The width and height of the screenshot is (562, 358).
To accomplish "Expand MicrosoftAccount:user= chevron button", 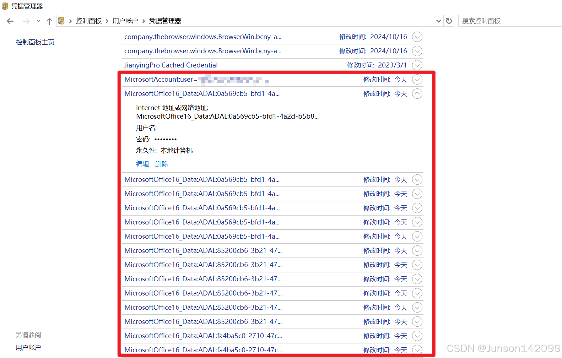I will point(417,80).
